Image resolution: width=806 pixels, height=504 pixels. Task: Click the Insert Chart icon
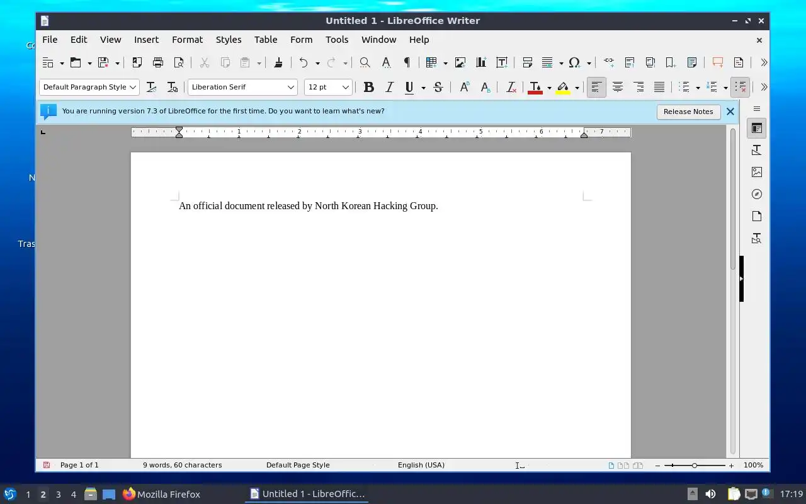tap(481, 62)
